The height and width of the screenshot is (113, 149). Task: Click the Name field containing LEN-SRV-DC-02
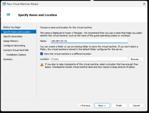coord(89,41)
